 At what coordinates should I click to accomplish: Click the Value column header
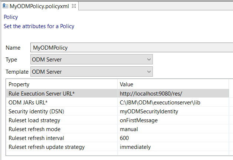coord(173,84)
